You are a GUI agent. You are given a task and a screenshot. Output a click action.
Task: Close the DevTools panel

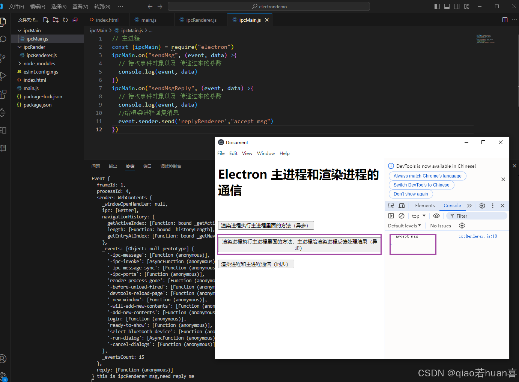[x=502, y=206]
